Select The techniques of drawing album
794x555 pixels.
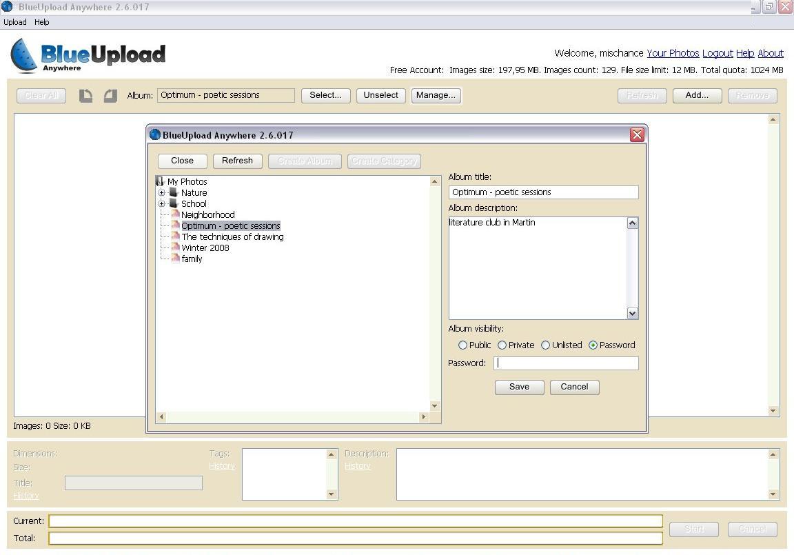pyautogui.click(x=232, y=237)
